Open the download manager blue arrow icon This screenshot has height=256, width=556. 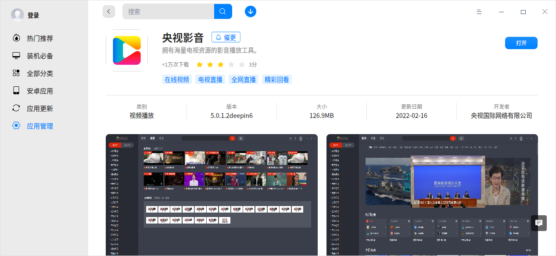(250, 11)
